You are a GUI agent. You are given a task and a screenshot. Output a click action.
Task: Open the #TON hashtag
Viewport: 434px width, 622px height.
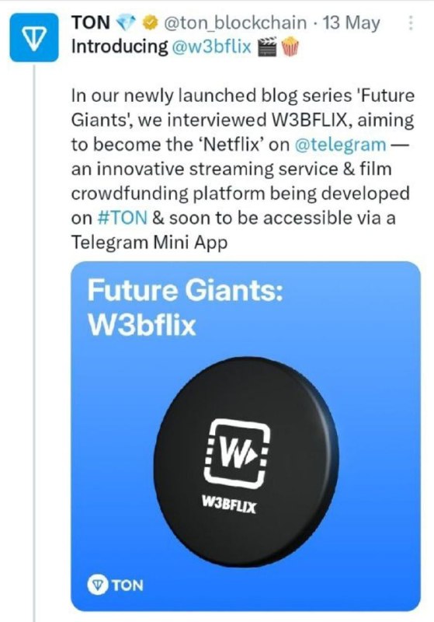[x=123, y=218]
